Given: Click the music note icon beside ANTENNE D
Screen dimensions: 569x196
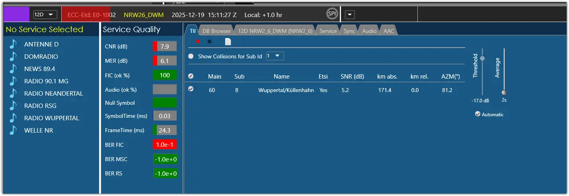Looking at the screenshot, I should 14,44.
